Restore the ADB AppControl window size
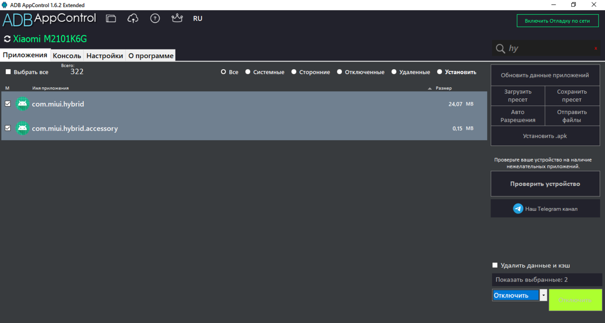The height and width of the screenshot is (323, 605). point(573,5)
